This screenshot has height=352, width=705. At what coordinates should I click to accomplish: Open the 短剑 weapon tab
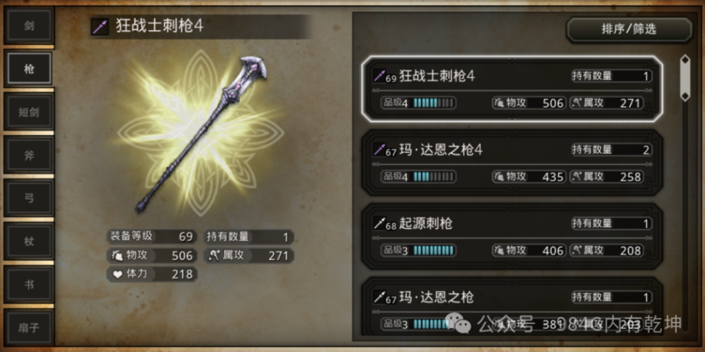click(x=29, y=112)
